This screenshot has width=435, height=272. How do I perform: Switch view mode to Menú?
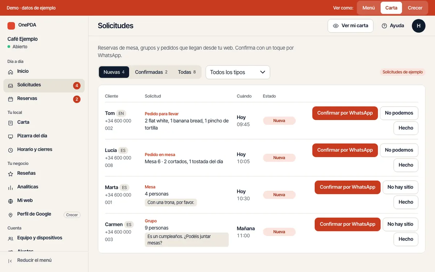369,8
